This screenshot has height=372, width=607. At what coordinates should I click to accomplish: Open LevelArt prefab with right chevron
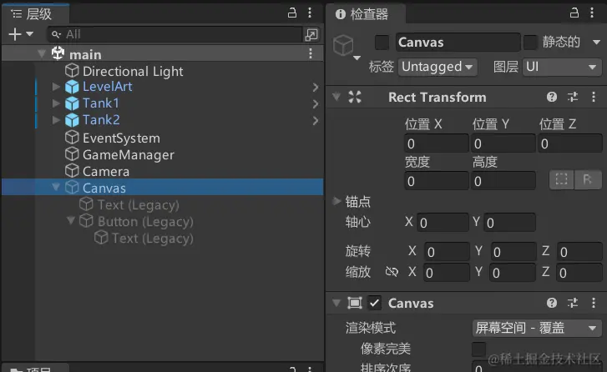point(316,88)
